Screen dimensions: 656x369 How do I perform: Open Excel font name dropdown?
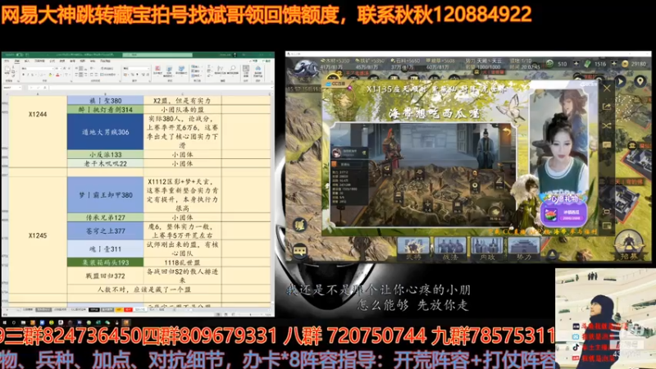52,69
